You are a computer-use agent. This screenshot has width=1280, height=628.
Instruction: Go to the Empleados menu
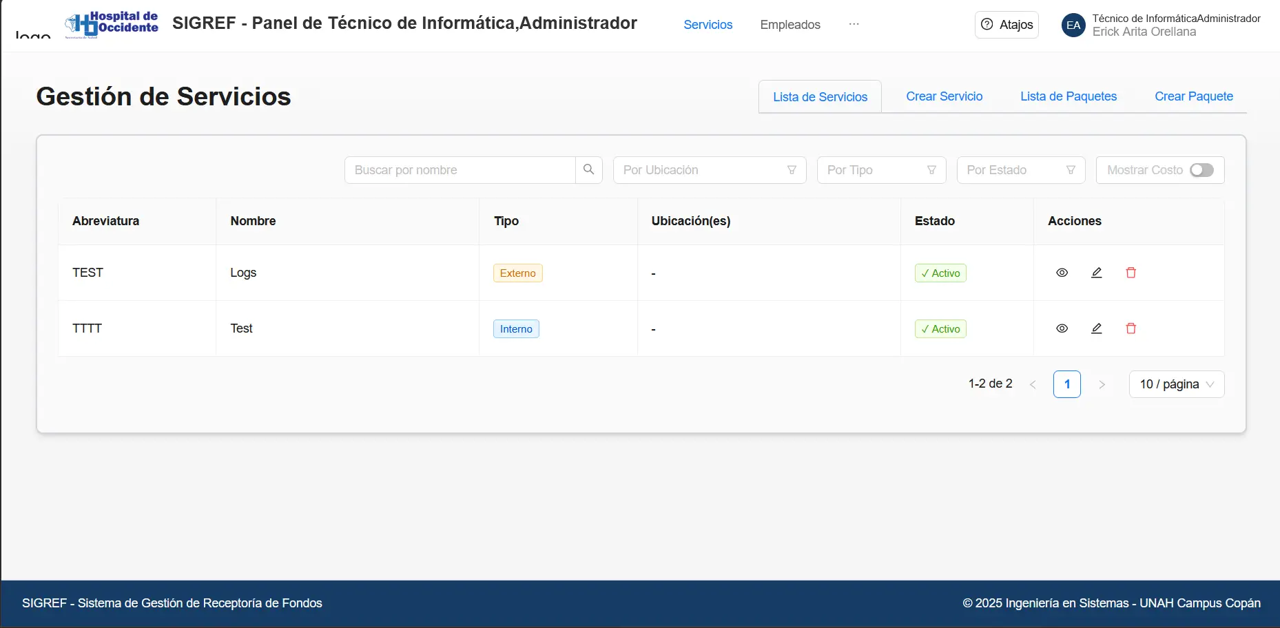[789, 25]
